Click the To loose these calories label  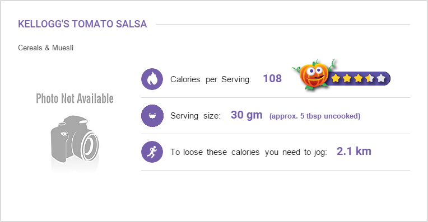coord(249,152)
